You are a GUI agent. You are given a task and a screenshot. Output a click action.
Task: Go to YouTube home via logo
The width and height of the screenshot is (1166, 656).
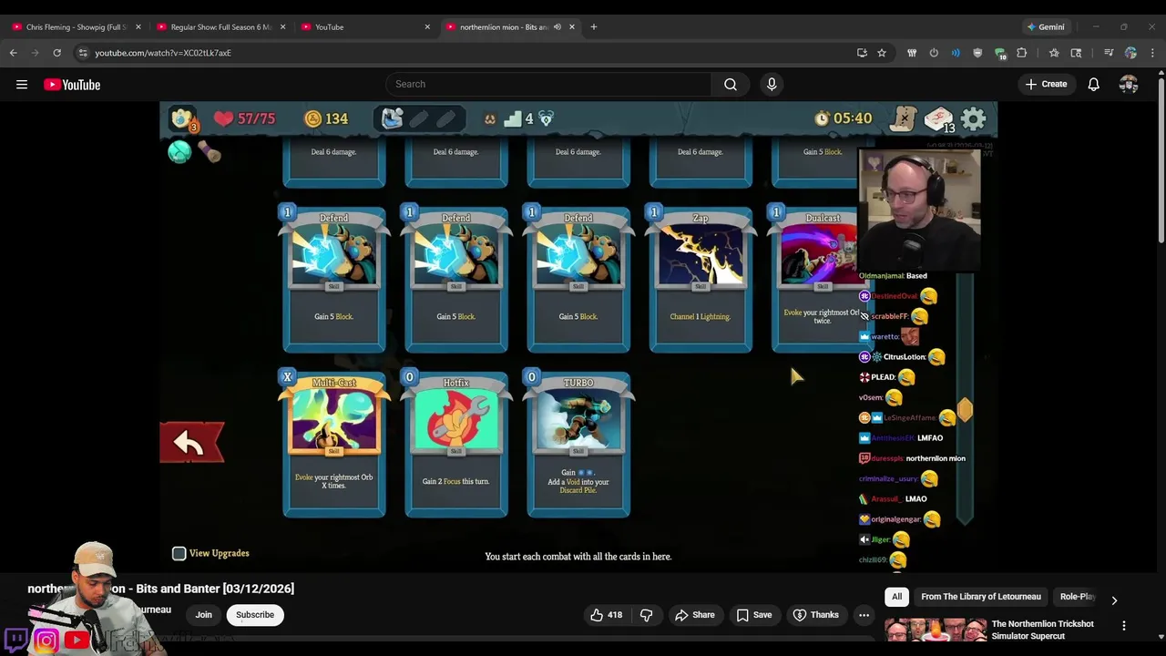72,85
